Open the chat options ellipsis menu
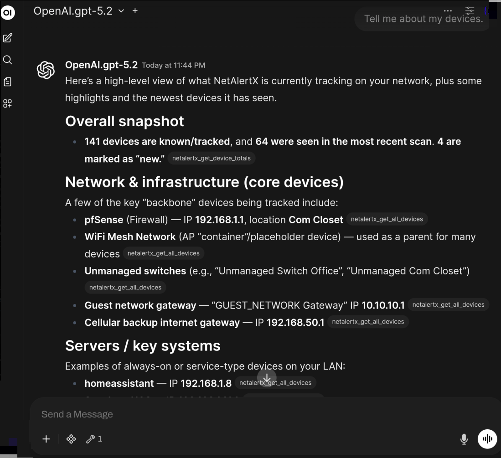The width and height of the screenshot is (501, 458). pos(448,10)
